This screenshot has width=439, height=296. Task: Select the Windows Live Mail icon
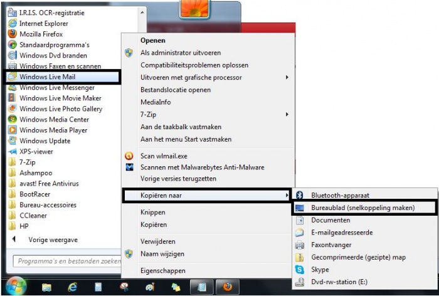click(x=13, y=77)
